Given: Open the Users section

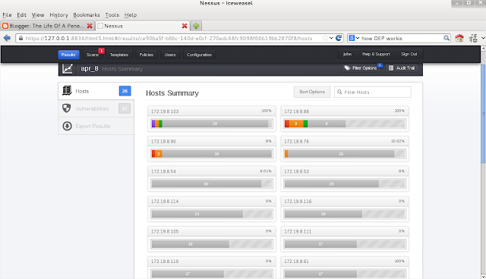Looking at the screenshot, I should (170, 55).
